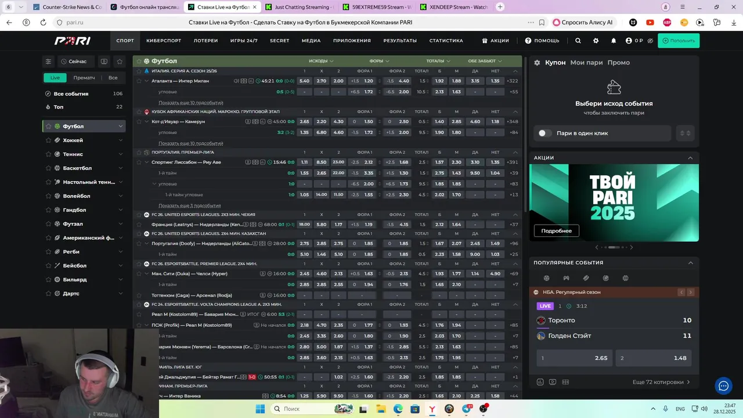Image resolution: width=743 pixels, height=418 pixels.
Task: Open video stream icon under Toronto match
Action: (553, 382)
